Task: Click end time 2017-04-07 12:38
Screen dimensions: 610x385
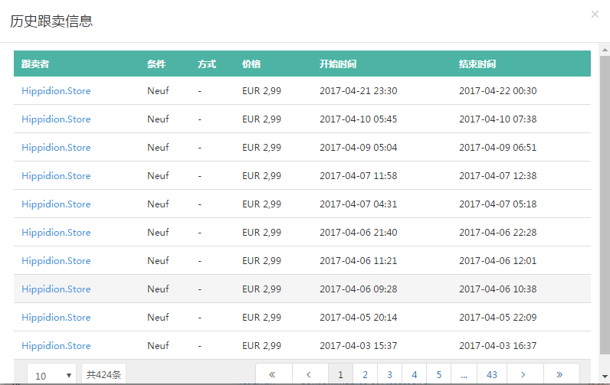Action: [497, 176]
